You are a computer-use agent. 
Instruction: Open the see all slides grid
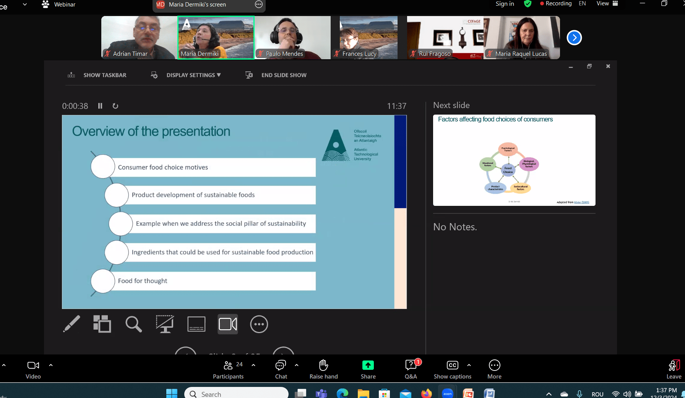(x=102, y=324)
